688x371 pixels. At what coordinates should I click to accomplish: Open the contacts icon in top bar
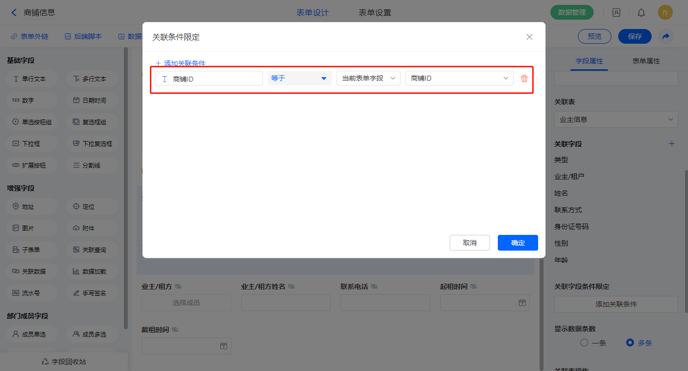point(616,13)
